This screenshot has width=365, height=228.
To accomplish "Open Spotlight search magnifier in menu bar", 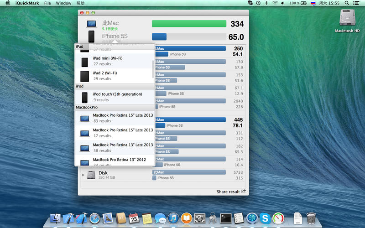I will [x=347, y=3].
